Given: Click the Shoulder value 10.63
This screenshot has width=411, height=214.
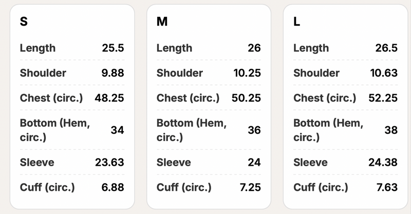Looking at the screenshot, I should (x=384, y=73).
